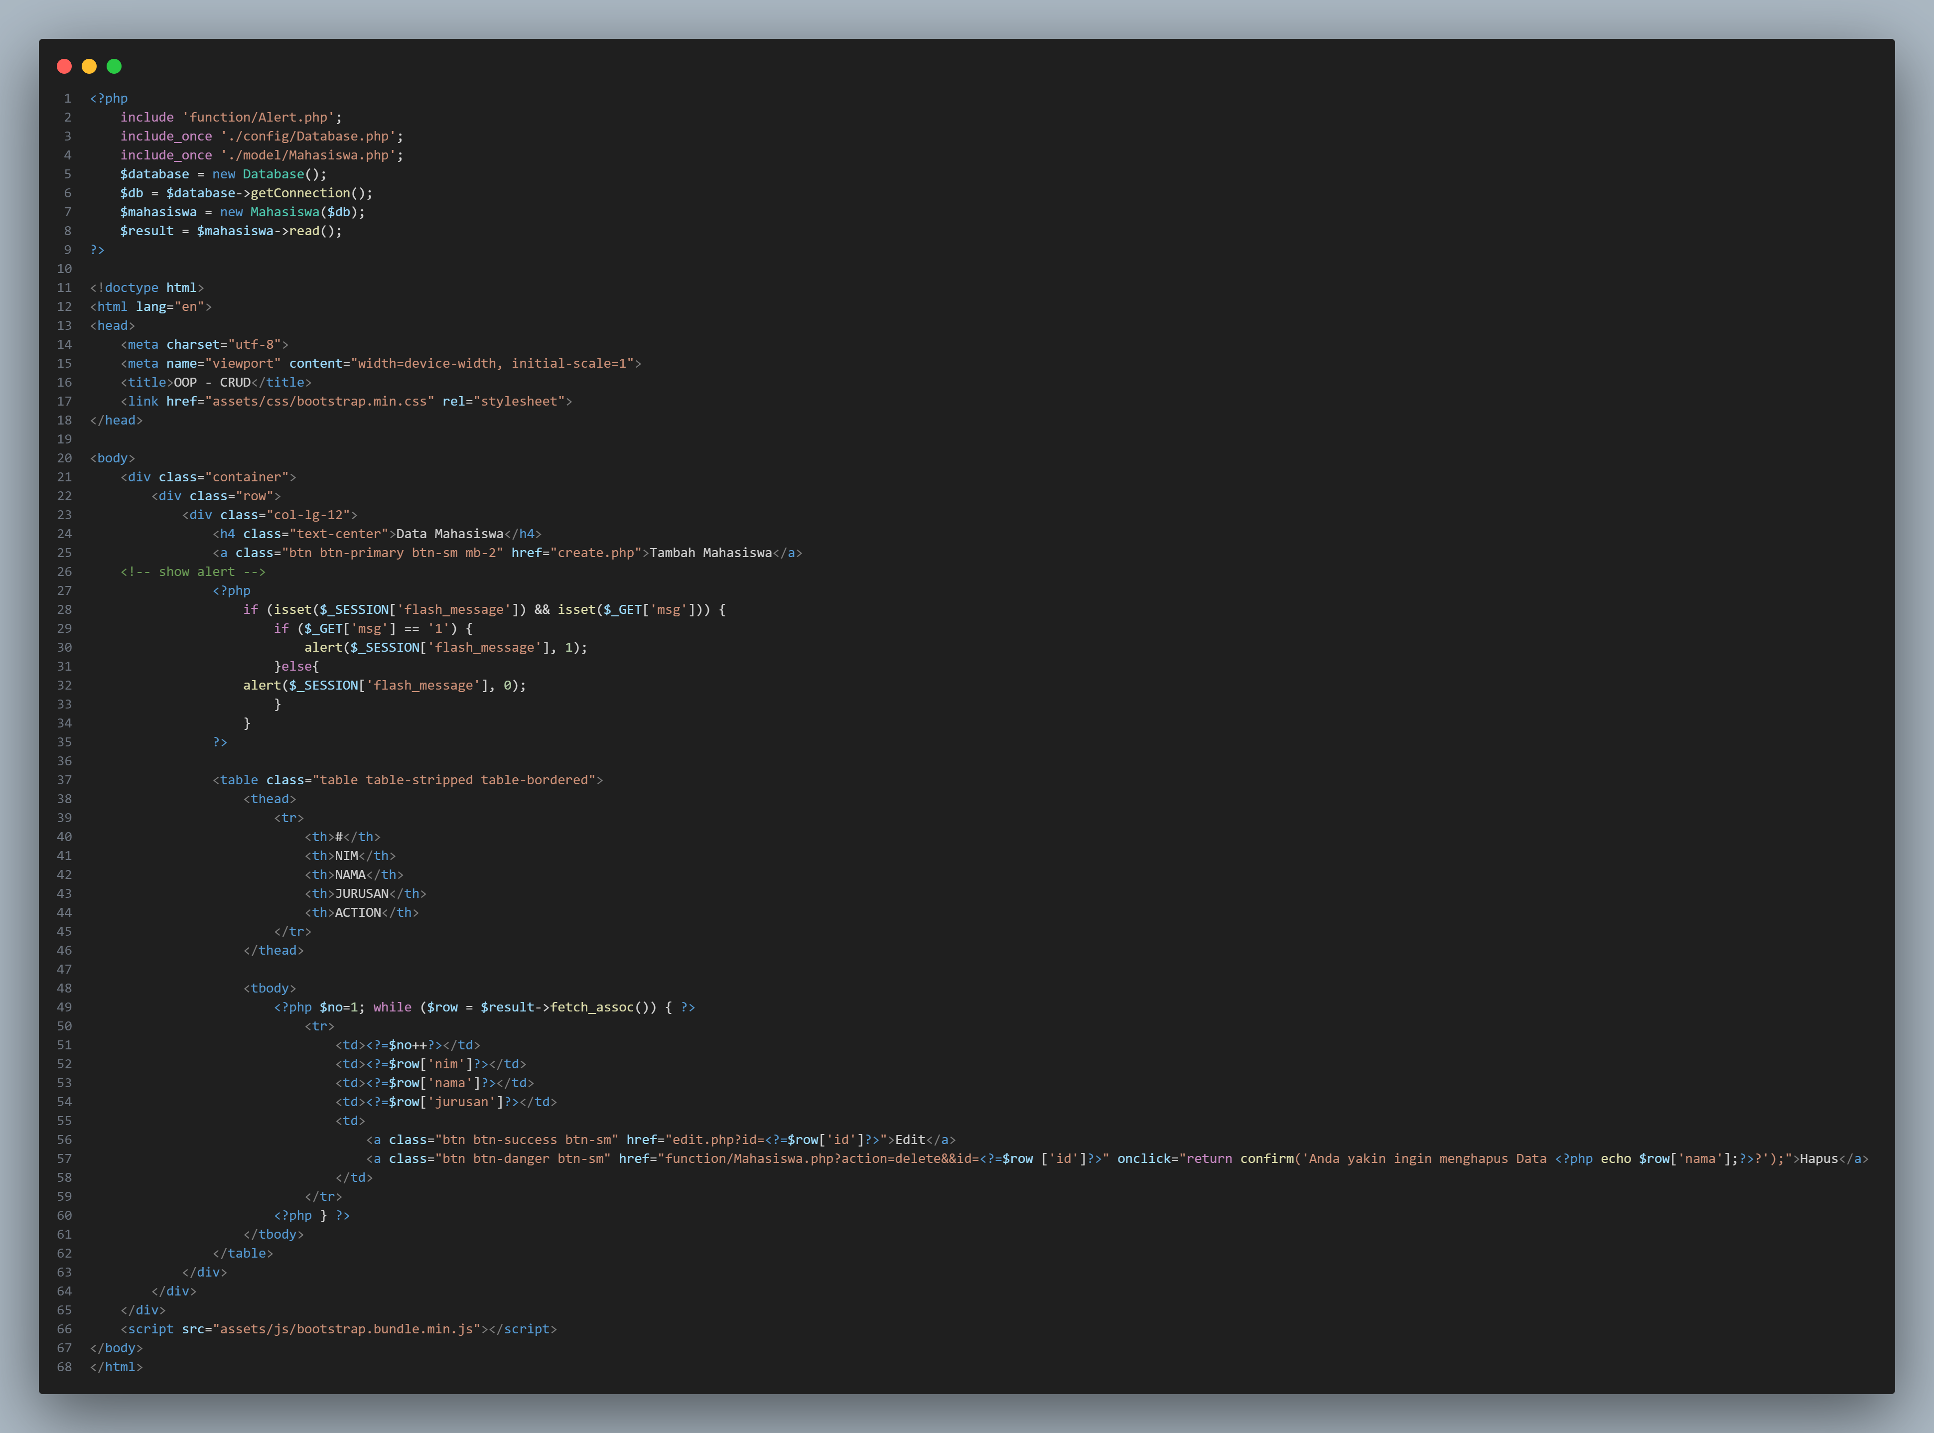The image size is (1934, 1433).
Task: Click the doctype html declaration on line 11
Action: (x=145, y=287)
